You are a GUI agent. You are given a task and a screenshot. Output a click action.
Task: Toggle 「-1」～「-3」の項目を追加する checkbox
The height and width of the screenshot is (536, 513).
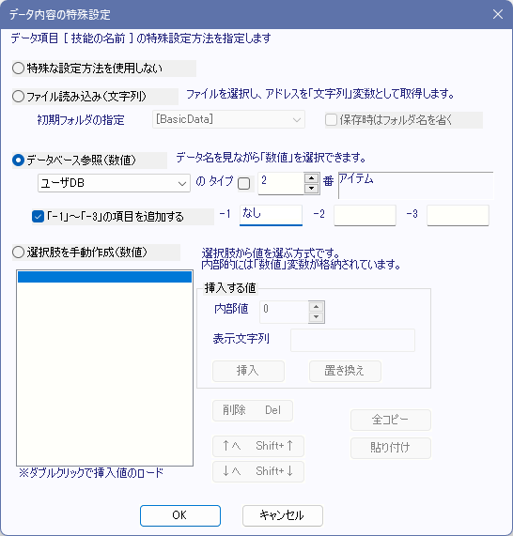click(38, 217)
